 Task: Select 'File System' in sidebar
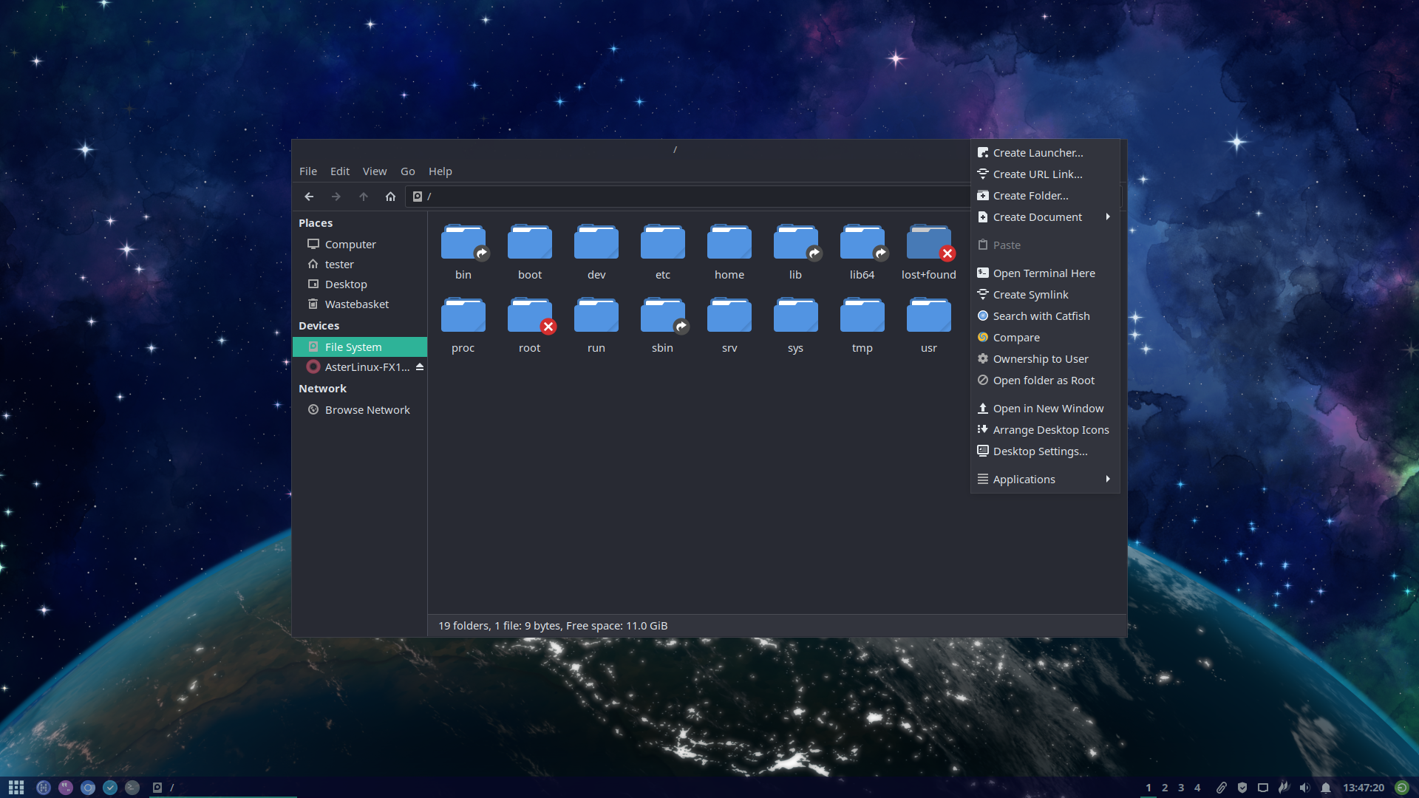pyautogui.click(x=353, y=346)
